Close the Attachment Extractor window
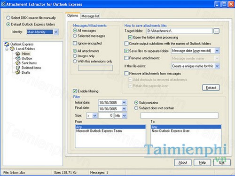The width and height of the screenshot is (235, 176). [x=231, y=4]
